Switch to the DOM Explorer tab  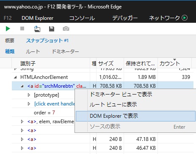(x=37, y=18)
